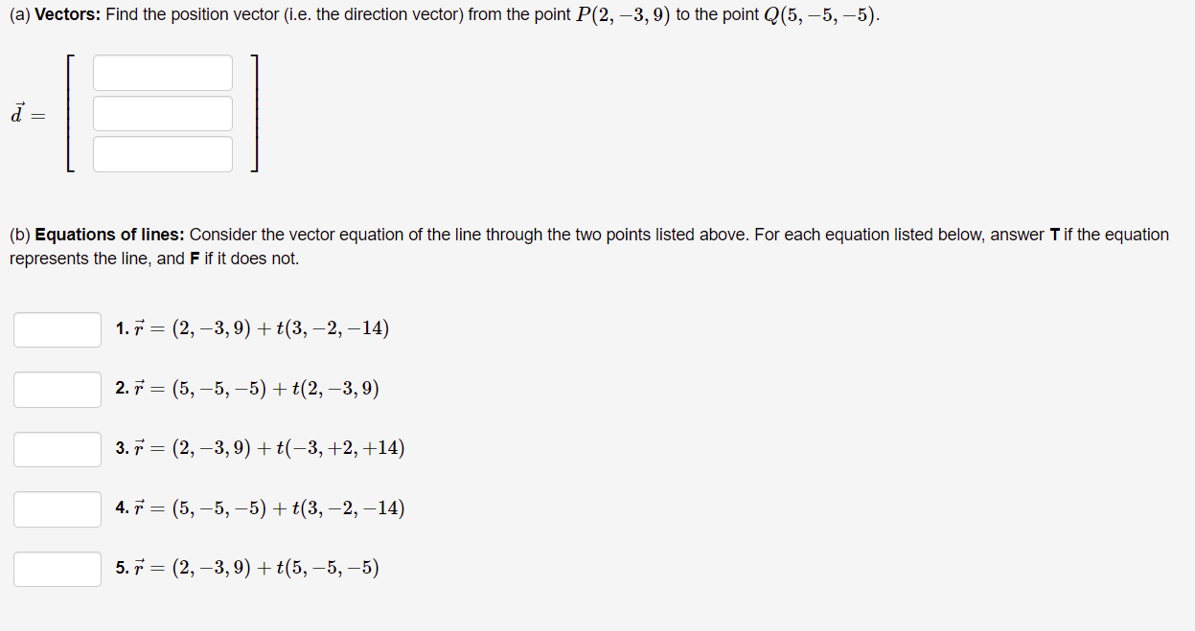Click the middle vector component input box

161,113
